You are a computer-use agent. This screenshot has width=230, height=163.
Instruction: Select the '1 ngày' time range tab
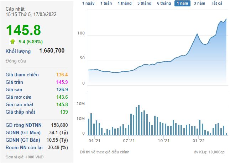(x=88, y=4)
